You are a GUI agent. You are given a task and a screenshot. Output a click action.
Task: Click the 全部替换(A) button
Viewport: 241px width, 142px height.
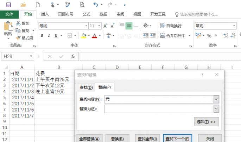point(89,139)
